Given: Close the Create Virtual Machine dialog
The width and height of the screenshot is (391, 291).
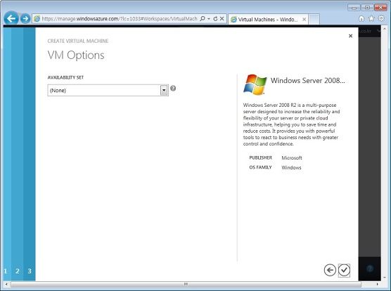Looking at the screenshot, I should pyautogui.click(x=350, y=36).
